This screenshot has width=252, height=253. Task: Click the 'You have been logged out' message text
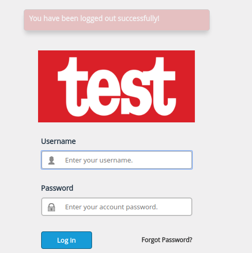coord(94,19)
